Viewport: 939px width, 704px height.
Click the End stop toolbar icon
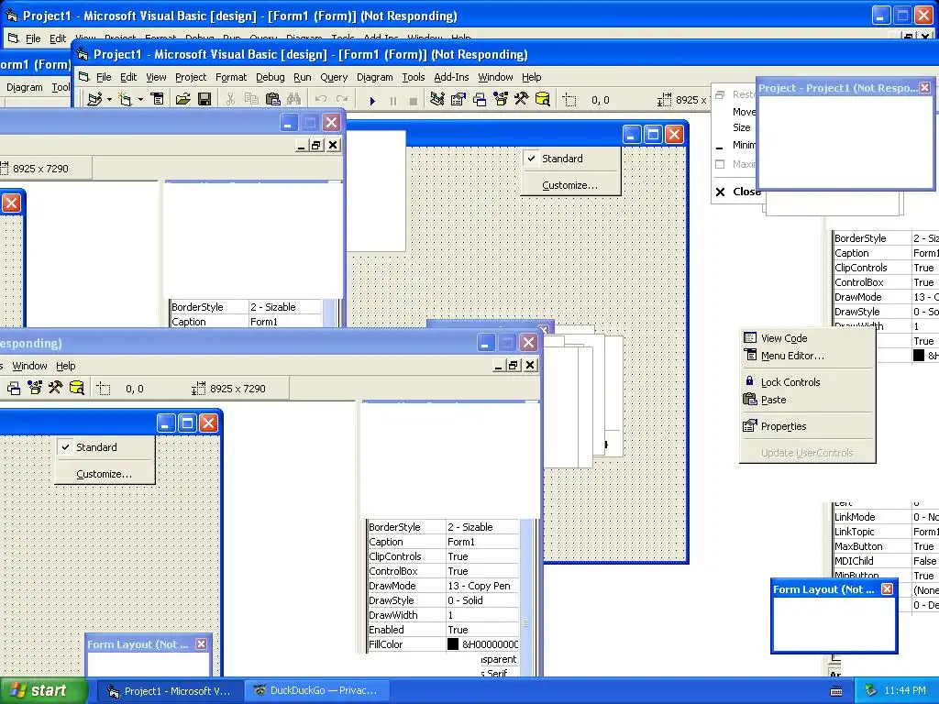pos(414,101)
